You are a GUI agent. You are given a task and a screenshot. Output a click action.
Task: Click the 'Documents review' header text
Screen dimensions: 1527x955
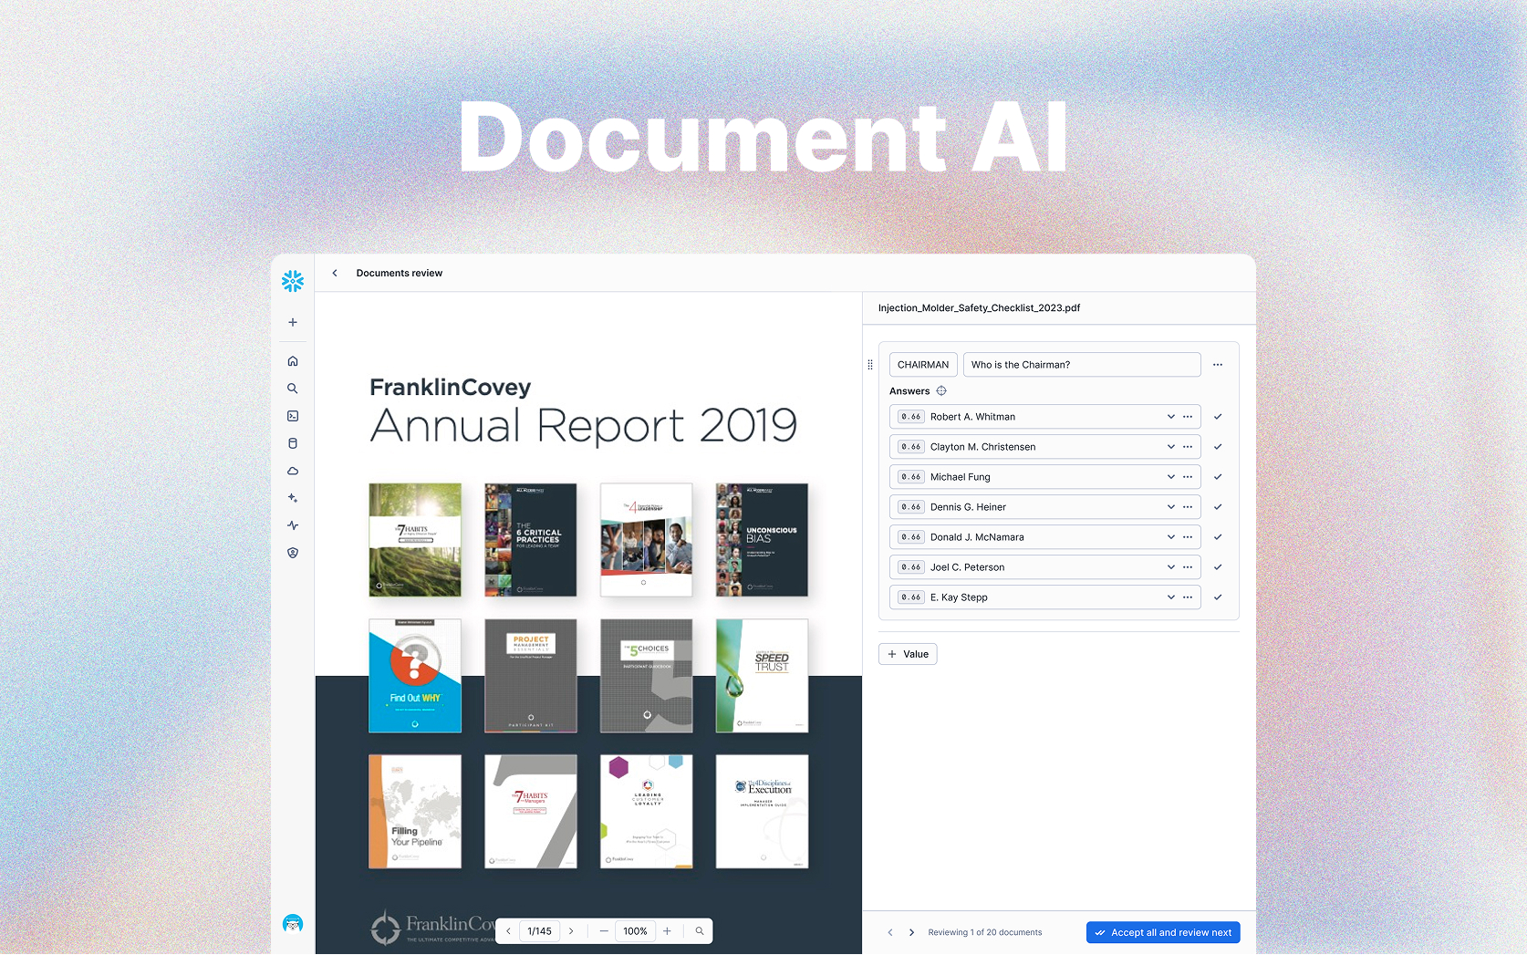point(400,273)
